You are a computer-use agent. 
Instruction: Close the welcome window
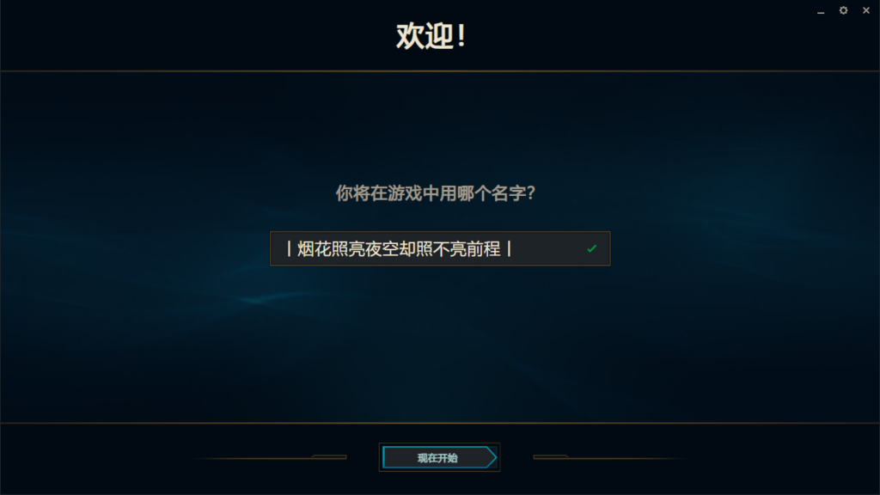[865, 10]
